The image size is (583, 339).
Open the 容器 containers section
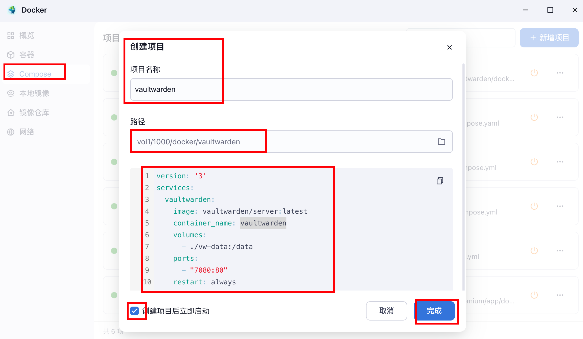click(46, 55)
